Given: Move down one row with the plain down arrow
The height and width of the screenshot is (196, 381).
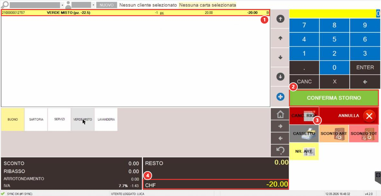Looking at the screenshot, I should tap(280, 57).
